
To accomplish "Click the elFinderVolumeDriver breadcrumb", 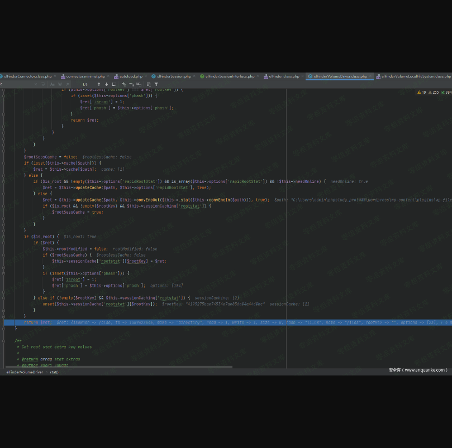I will click(x=24, y=372).
